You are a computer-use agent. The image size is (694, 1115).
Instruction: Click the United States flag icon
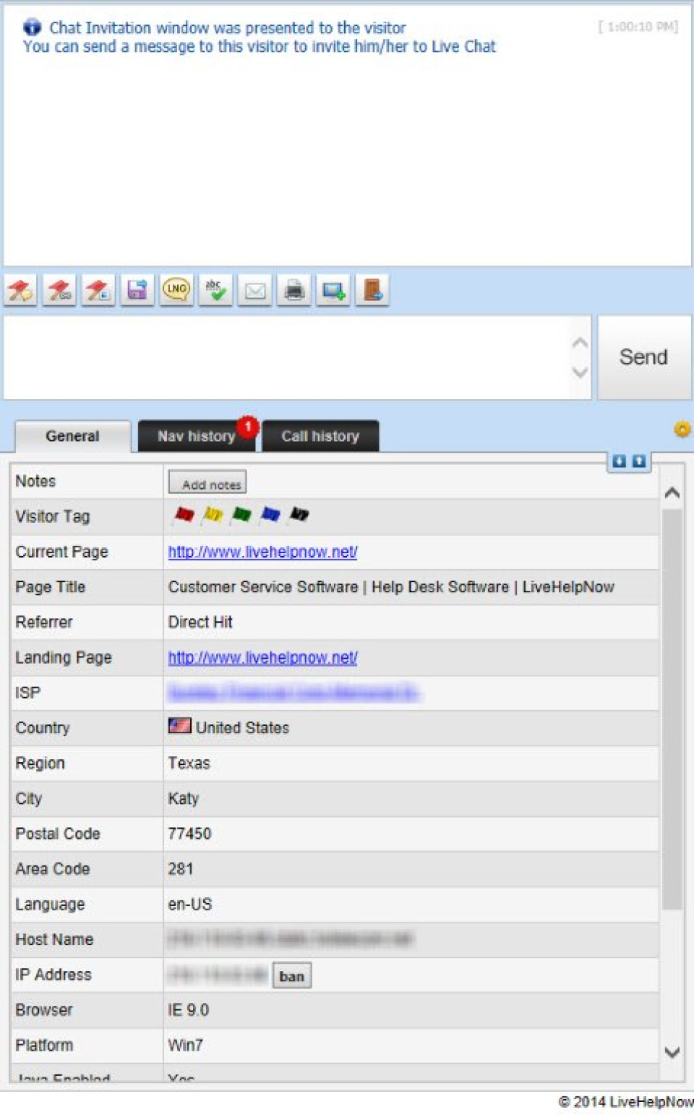tap(179, 726)
